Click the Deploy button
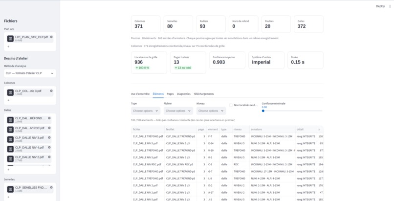This screenshot has height=201, width=394. (380, 6)
